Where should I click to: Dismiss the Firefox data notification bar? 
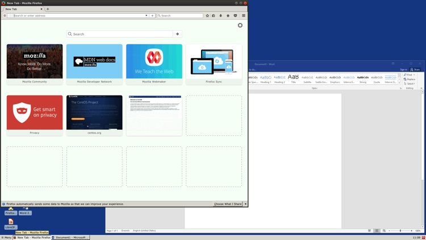pyautogui.click(x=245, y=204)
